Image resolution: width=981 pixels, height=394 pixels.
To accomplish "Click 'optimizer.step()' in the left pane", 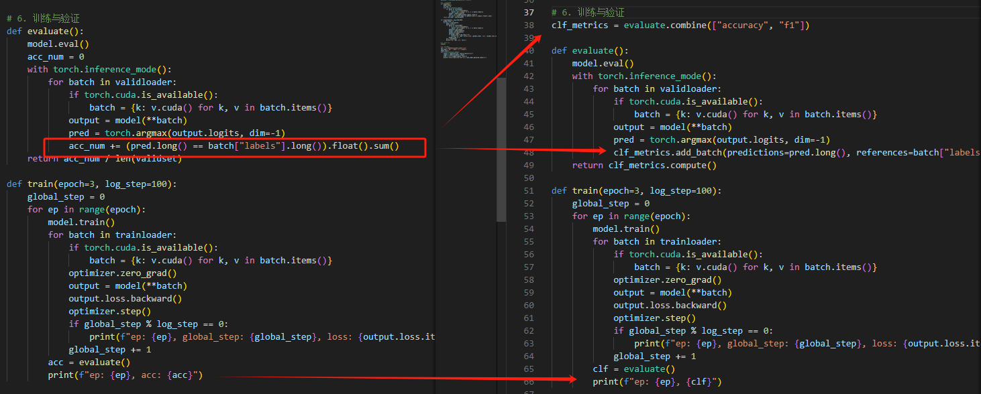I will (x=110, y=312).
